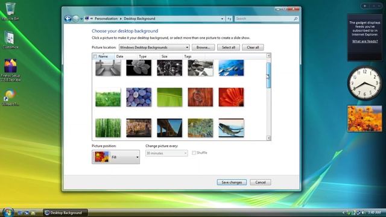386x217 pixels.
Task: Select the koi fish painting wallpaper
Action: coord(231,128)
